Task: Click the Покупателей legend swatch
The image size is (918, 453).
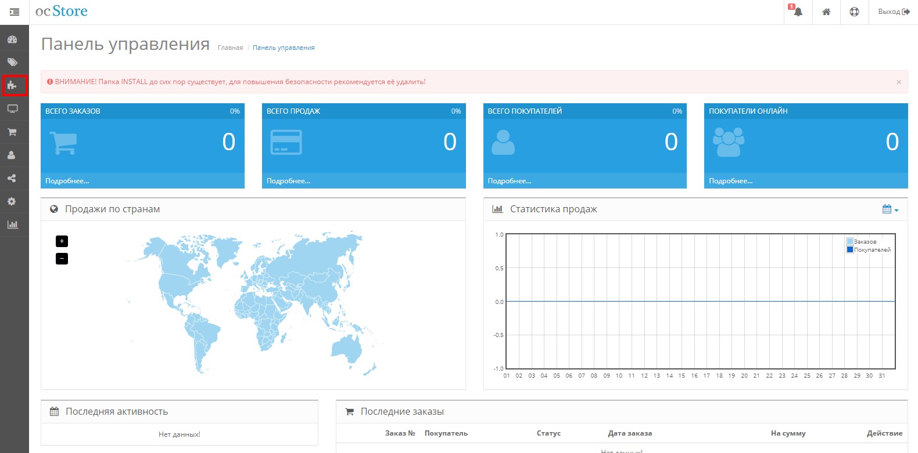Action: click(850, 249)
